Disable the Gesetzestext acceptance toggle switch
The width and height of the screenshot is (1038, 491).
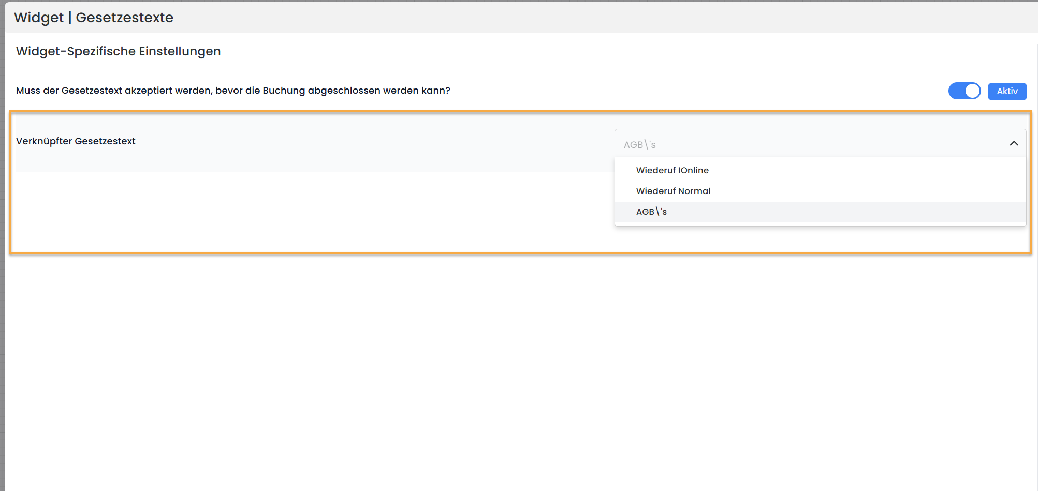pyautogui.click(x=964, y=91)
